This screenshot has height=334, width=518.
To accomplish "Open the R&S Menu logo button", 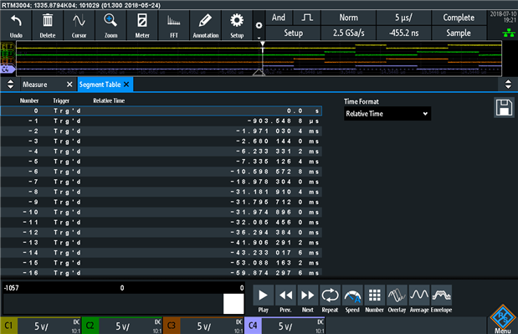I will (x=503, y=319).
